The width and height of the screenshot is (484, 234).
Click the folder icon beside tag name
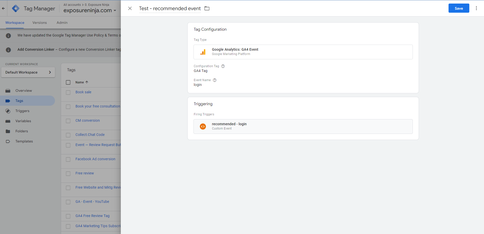point(207,8)
